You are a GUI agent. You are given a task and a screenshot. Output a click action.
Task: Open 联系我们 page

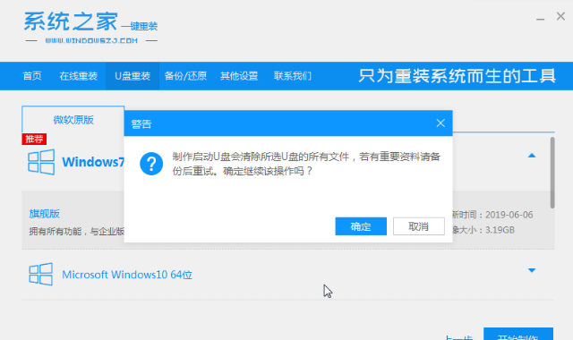(x=293, y=76)
